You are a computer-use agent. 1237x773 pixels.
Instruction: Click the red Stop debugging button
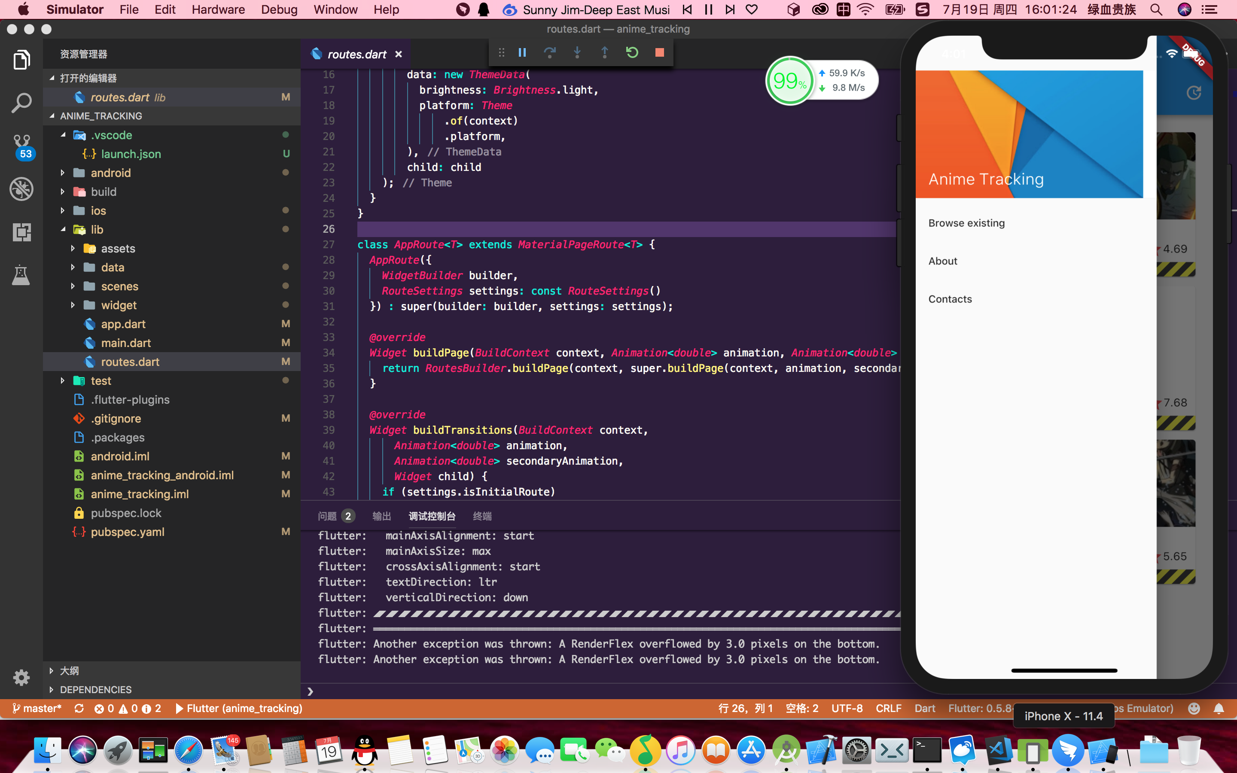tap(659, 53)
